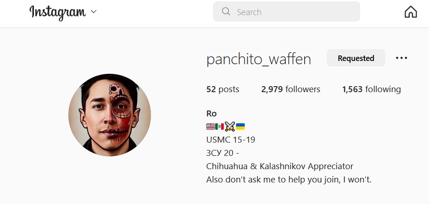Screen dimensions: 429x204
Task: Expand the chevron beside the Instagram logo
Action: [x=94, y=12]
